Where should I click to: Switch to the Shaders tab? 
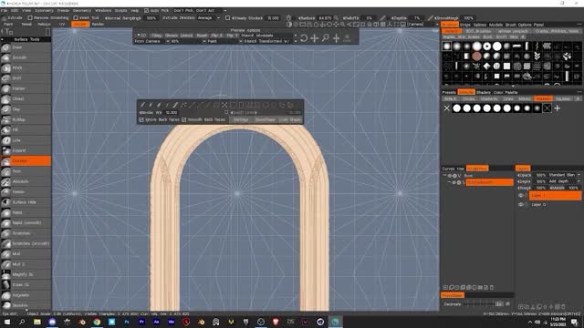[484, 92]
